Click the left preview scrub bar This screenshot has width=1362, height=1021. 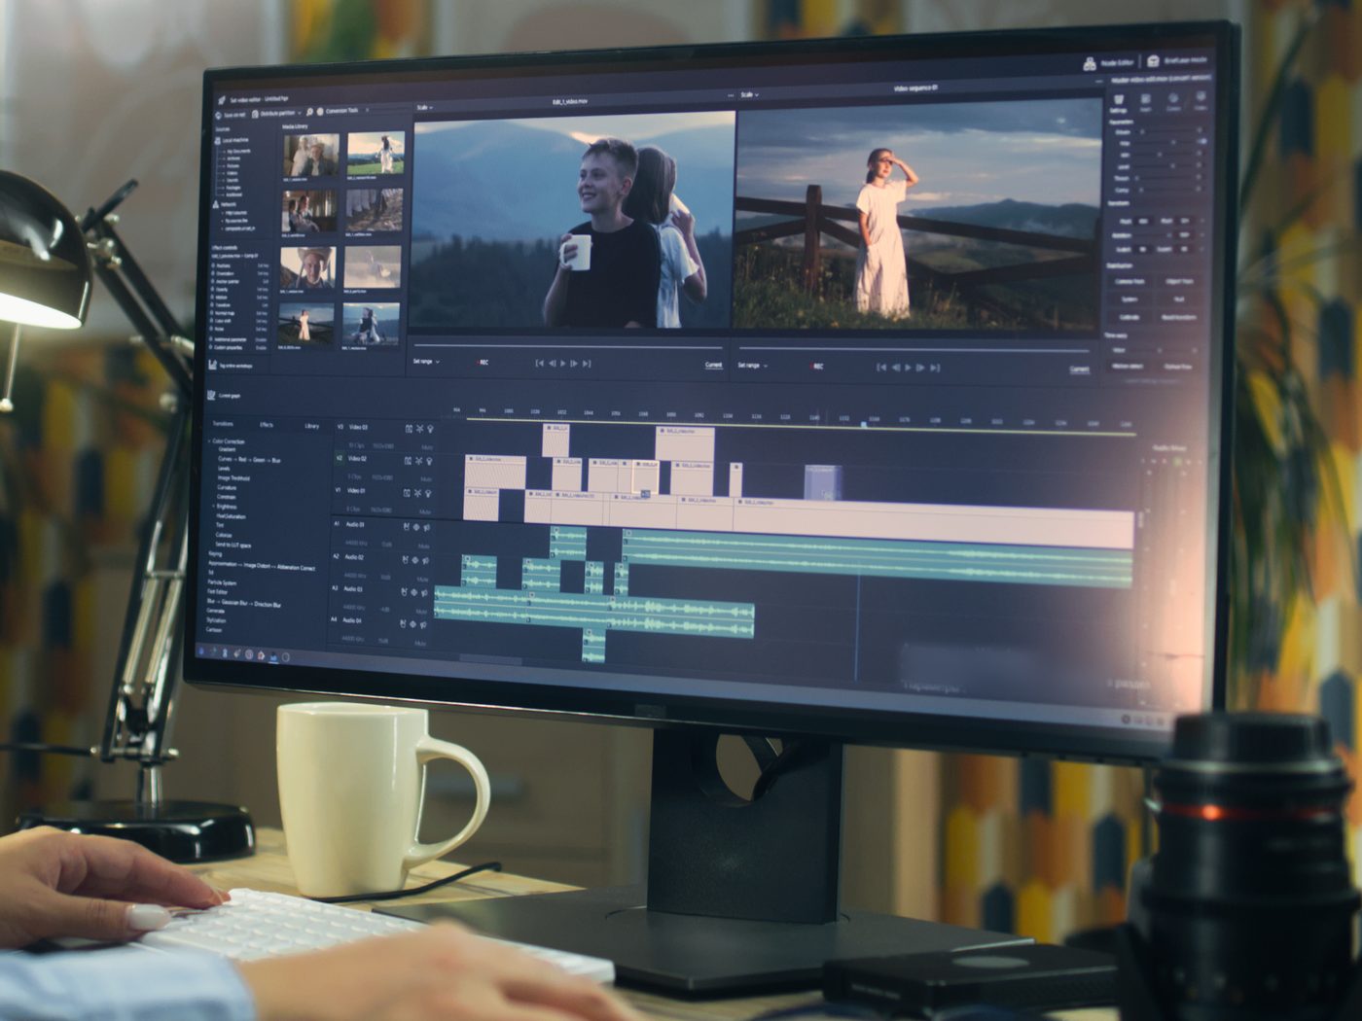pos(568,346)
